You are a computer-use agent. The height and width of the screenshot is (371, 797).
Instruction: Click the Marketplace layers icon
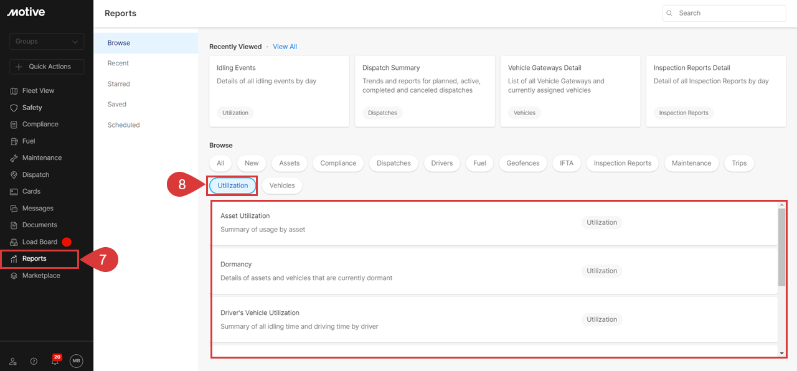pyautogui.click(x=14, y=276)
